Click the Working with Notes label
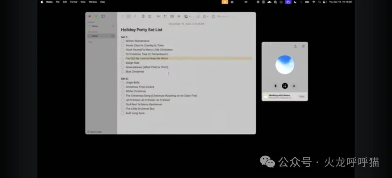Screen dimensions: 392x178 point(279,96)
